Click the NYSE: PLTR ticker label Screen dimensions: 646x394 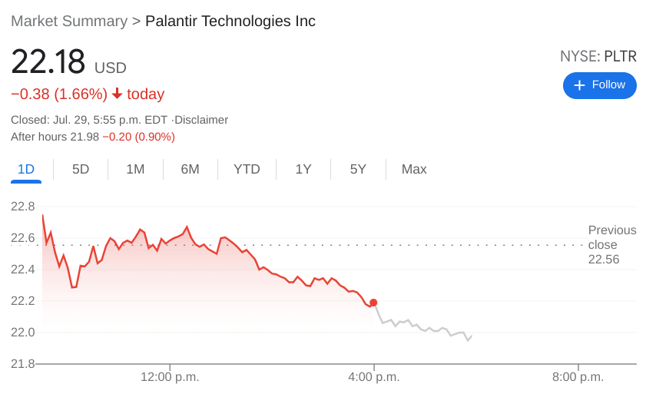(598, 56)
